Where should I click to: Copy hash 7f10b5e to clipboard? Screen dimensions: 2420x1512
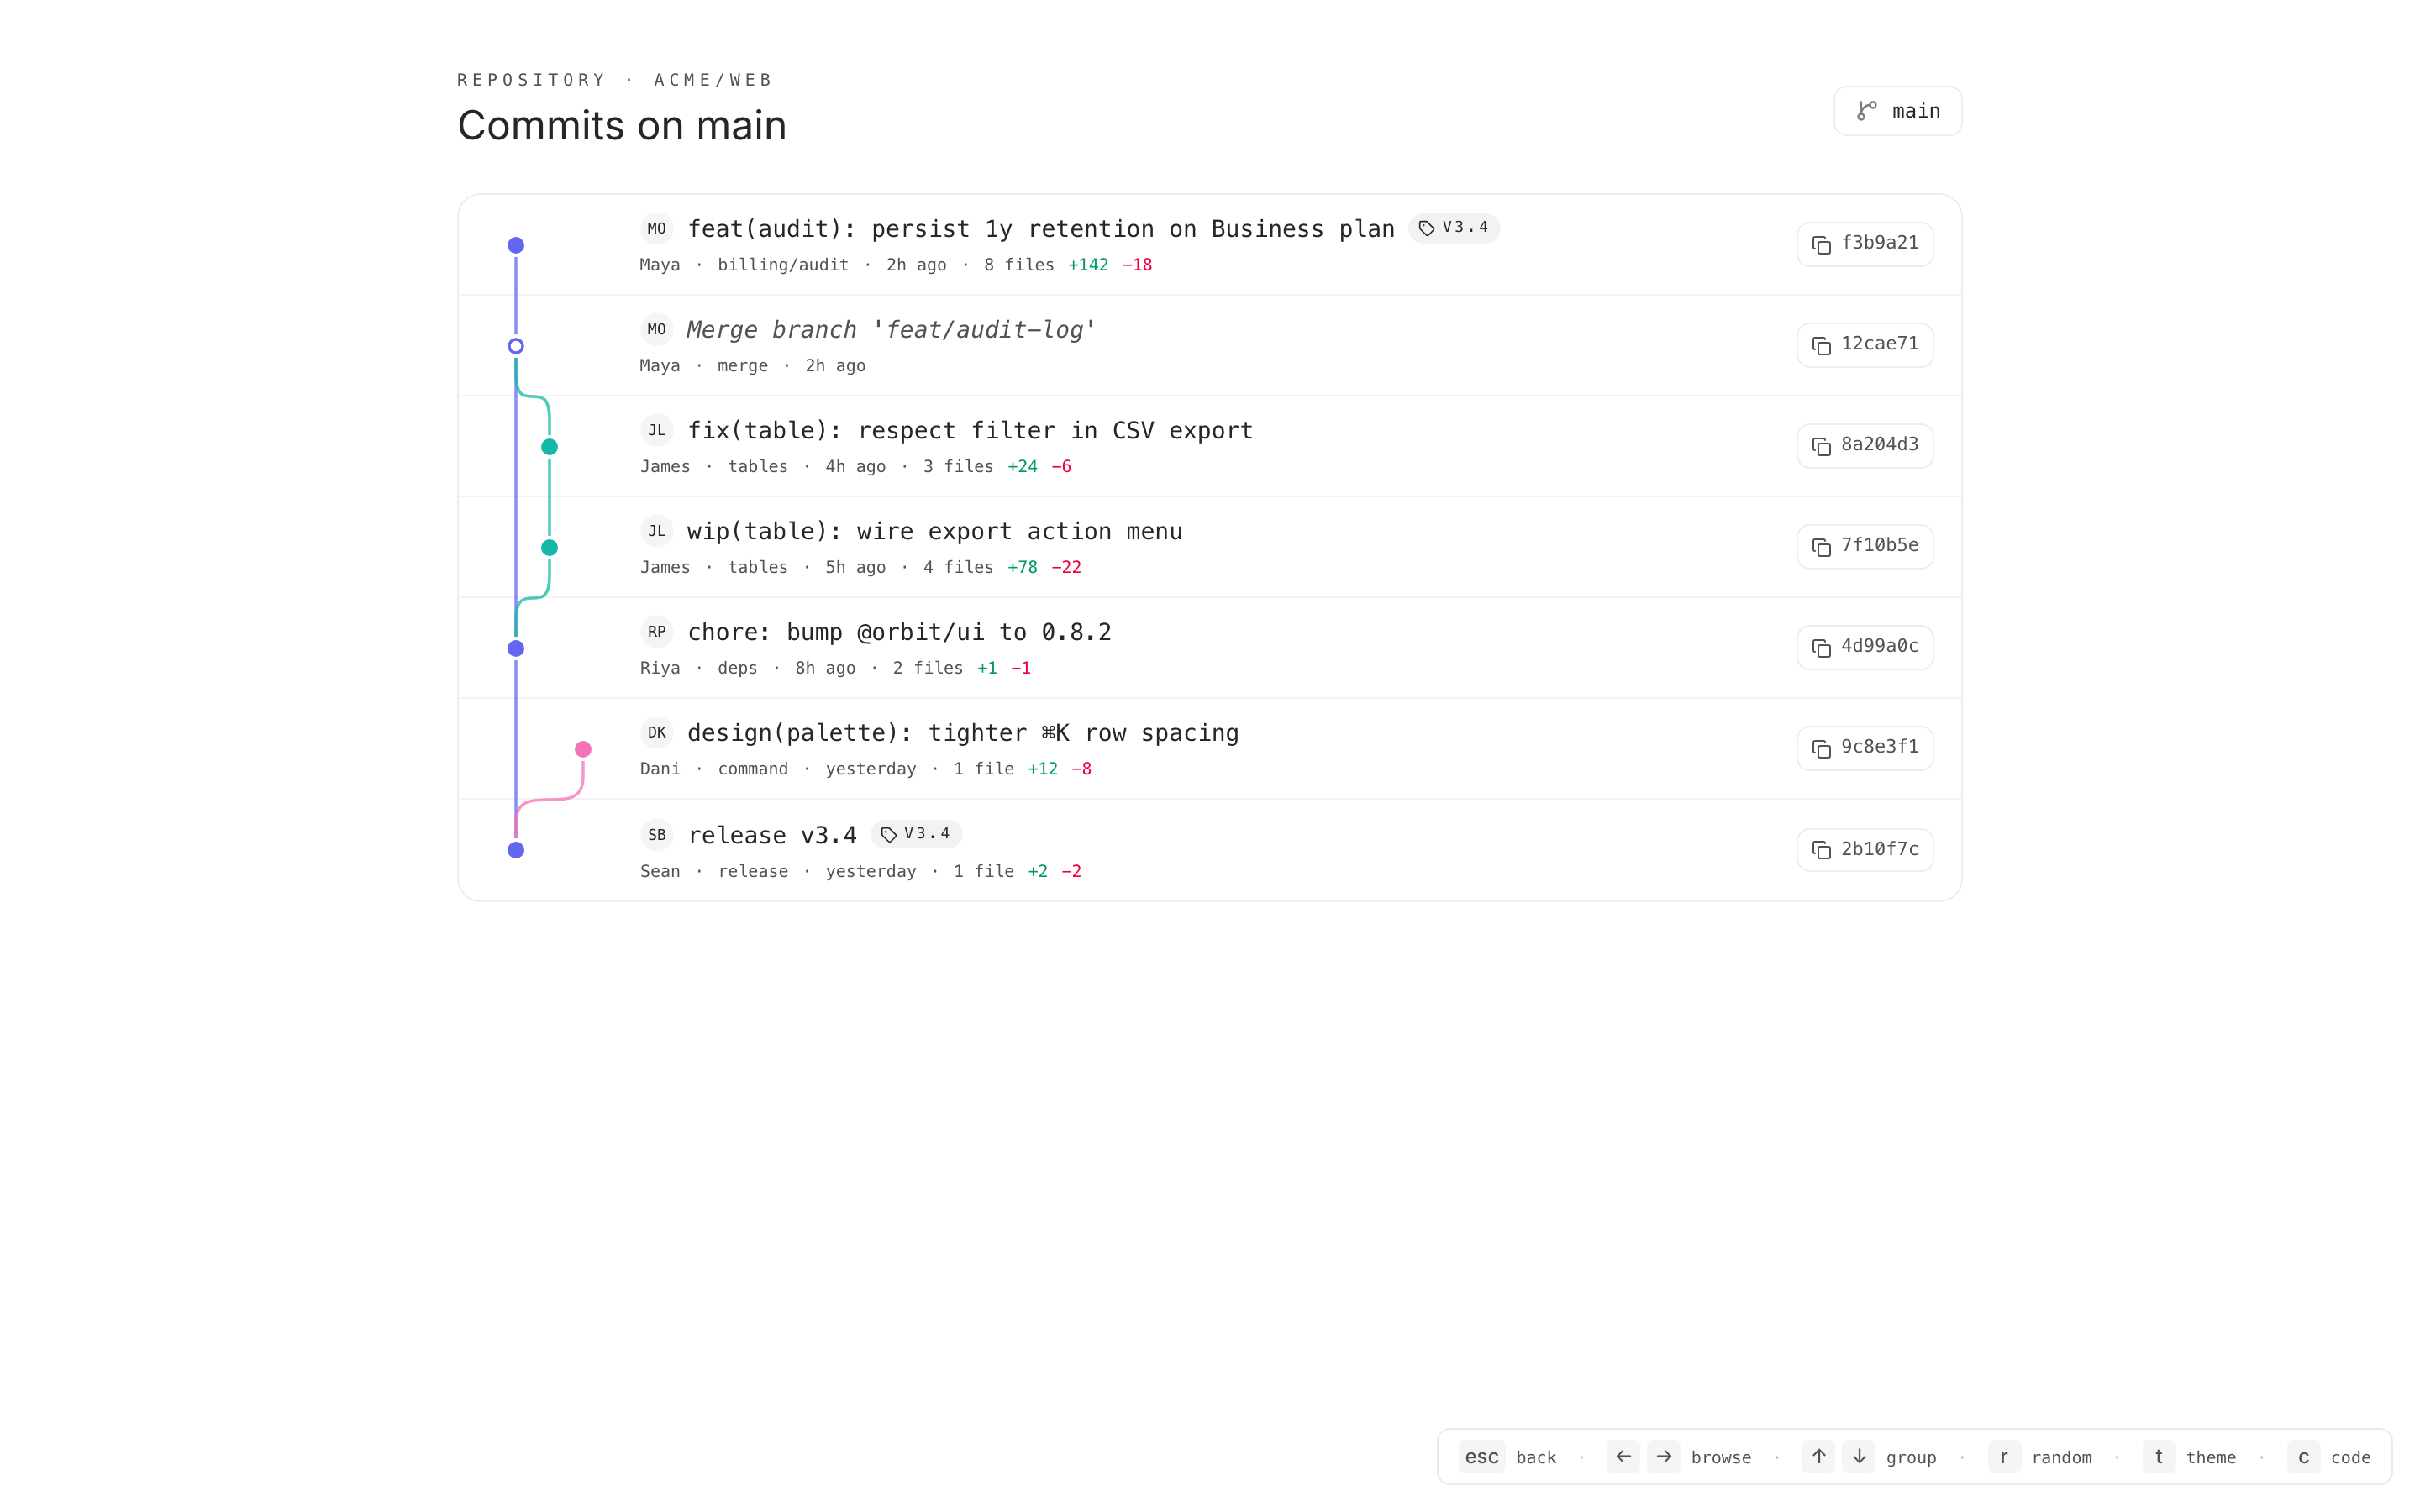[x=1864, y=547]
